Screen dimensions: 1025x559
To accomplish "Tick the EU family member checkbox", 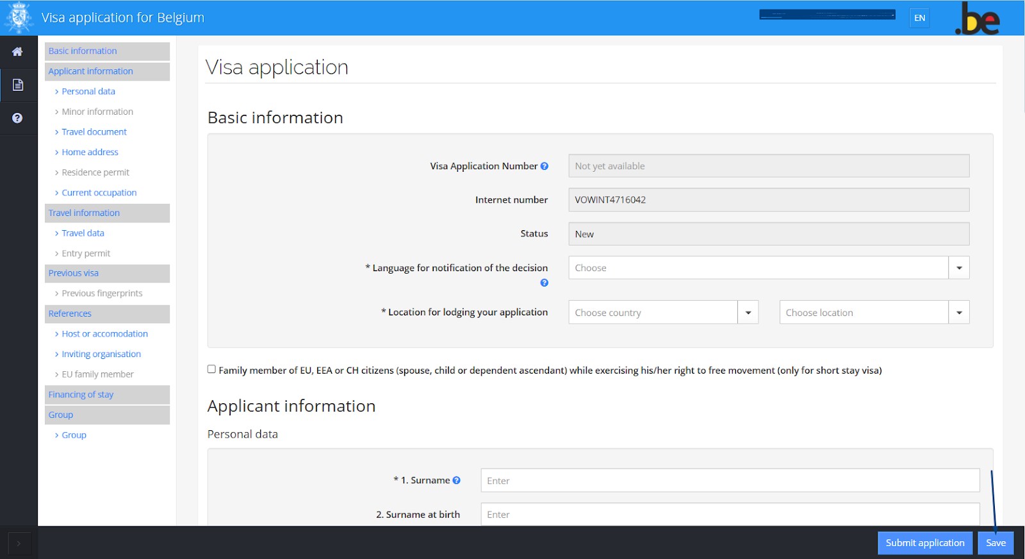I will coord(211,369).
